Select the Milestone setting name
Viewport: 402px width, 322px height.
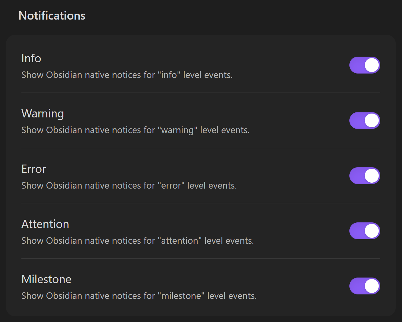tap(46, 279)
